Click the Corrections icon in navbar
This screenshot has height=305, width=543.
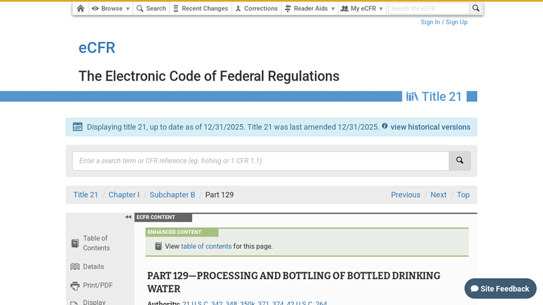[x=238, y=8]
